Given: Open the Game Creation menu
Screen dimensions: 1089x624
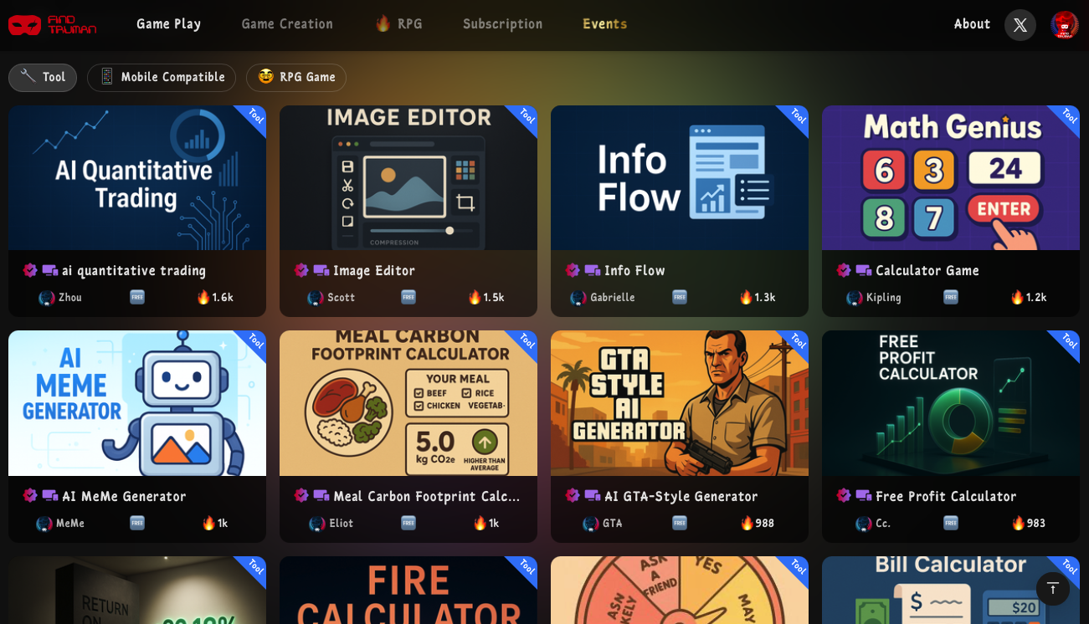Looking at the screenshot, I should [x=287, y=24].
